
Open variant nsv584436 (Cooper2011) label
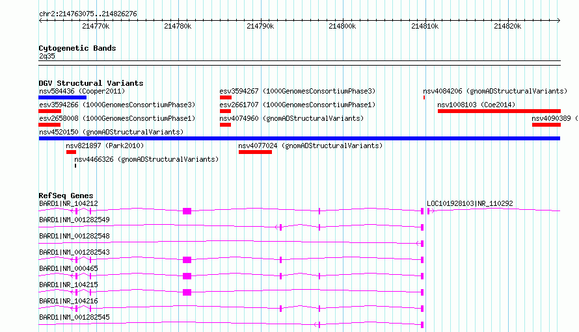point(82,91)
